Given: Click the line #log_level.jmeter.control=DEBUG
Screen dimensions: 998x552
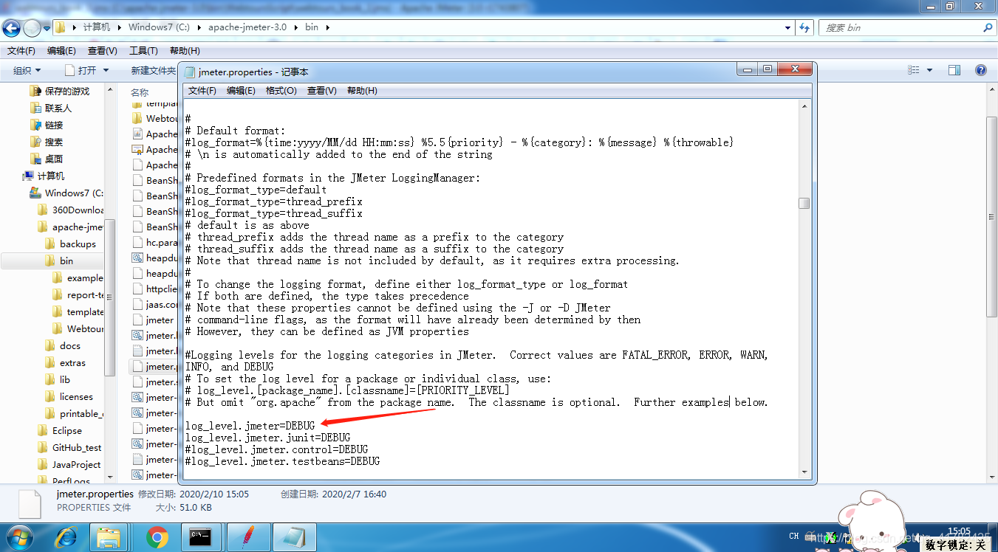Looking at the screenshot, I should [277, 449].
